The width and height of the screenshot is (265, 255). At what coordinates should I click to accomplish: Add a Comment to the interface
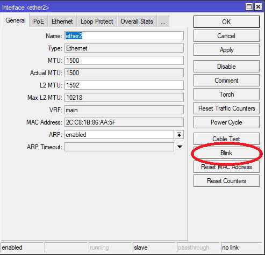[x=226, y=81]
